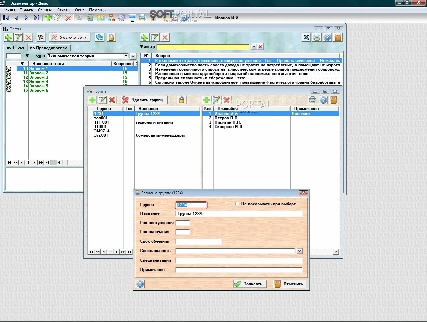Toggle 'Не показывать при выборе' checkbox

tap(237, 204)
